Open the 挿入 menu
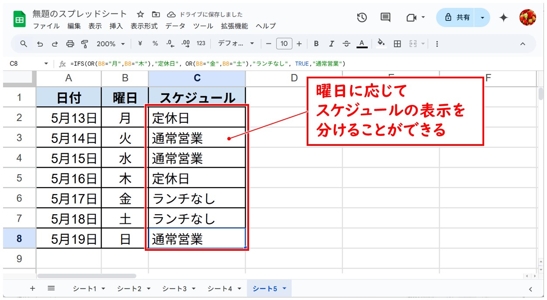The image size is (547, 300). [x=116, y=26]
